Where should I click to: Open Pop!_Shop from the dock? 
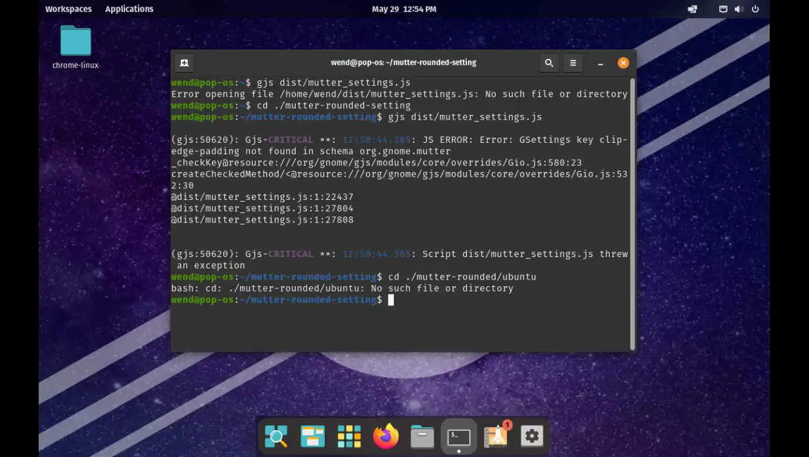click(496, 437)
